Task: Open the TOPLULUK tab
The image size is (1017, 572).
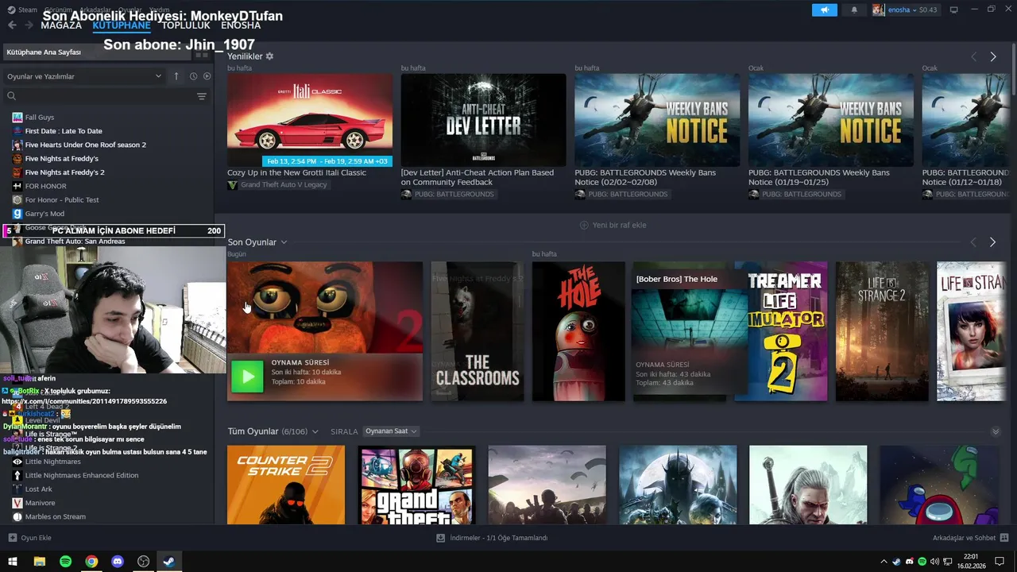Action: click(186, 25)
